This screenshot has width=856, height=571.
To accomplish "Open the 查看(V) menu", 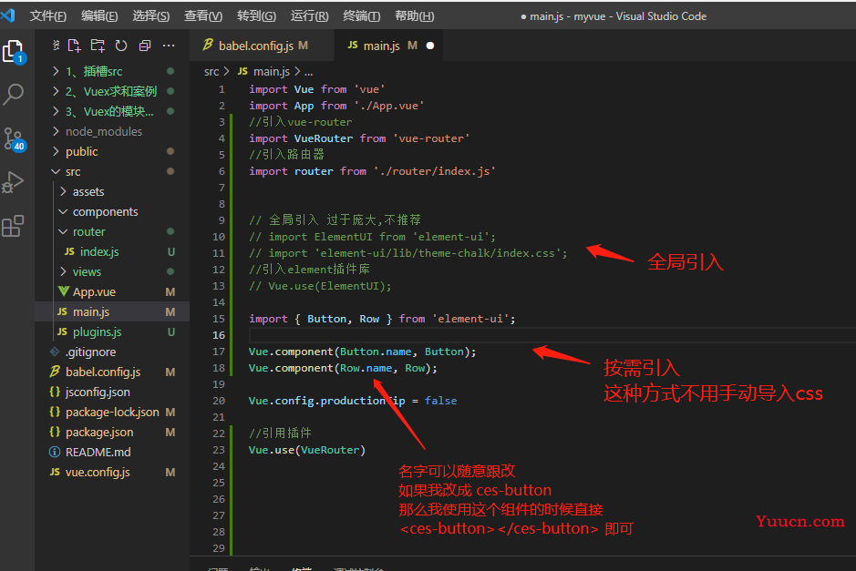I will (203, 15).
